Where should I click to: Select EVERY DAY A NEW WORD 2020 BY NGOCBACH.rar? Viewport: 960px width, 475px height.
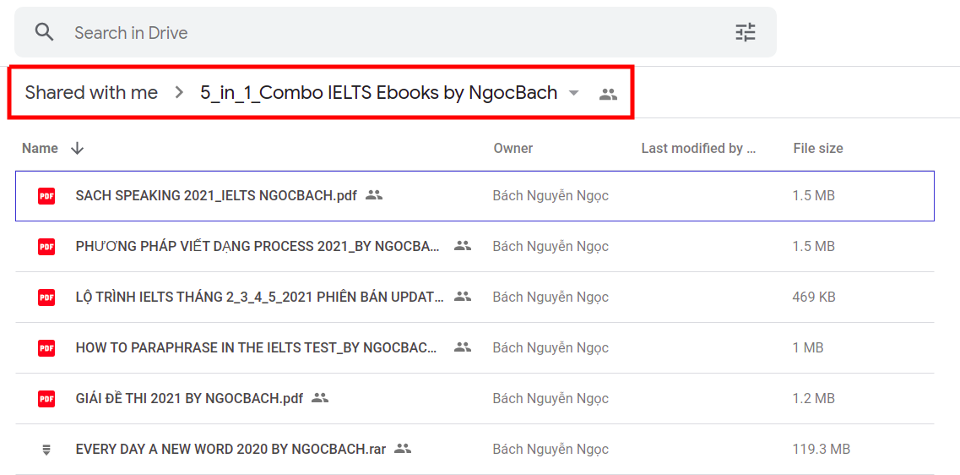[x=231, y=450]
